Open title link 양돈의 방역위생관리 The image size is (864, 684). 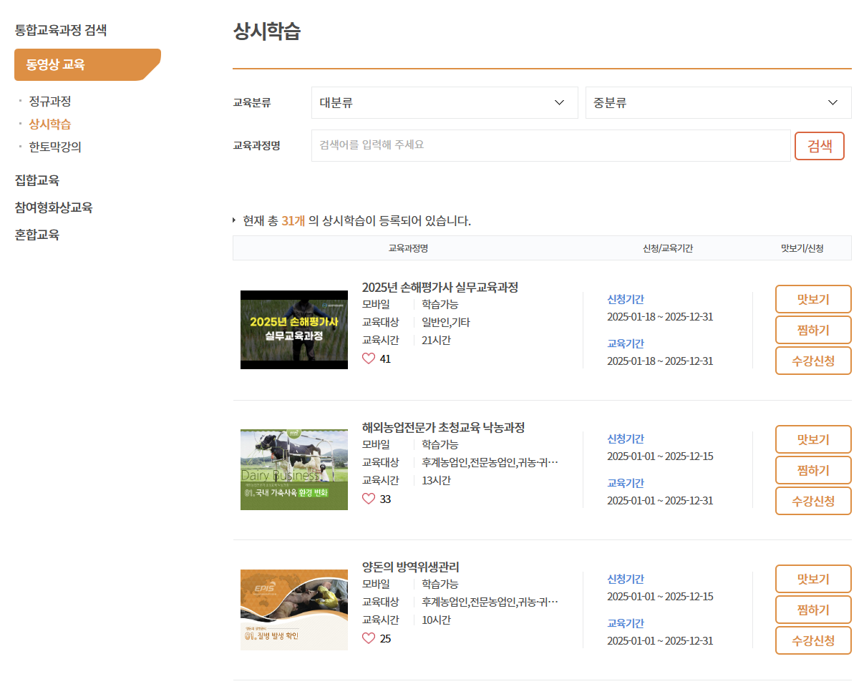411,567
